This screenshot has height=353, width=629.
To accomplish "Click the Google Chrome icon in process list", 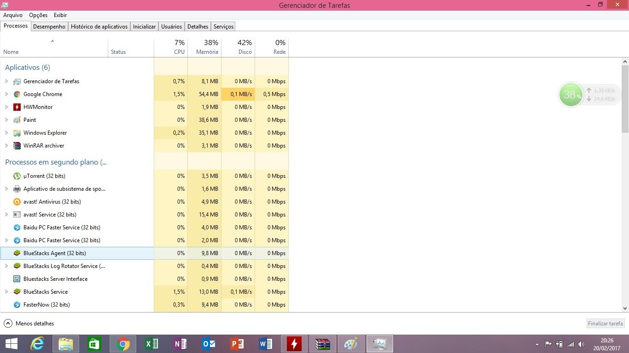I will pyautogui.click(x=17, y=94).
